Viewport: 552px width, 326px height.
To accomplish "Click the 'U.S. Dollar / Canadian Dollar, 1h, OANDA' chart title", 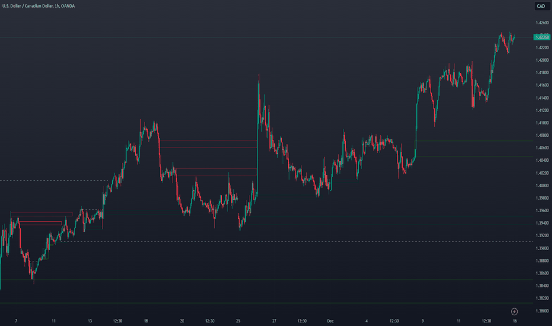I will (x=38, y=6).
